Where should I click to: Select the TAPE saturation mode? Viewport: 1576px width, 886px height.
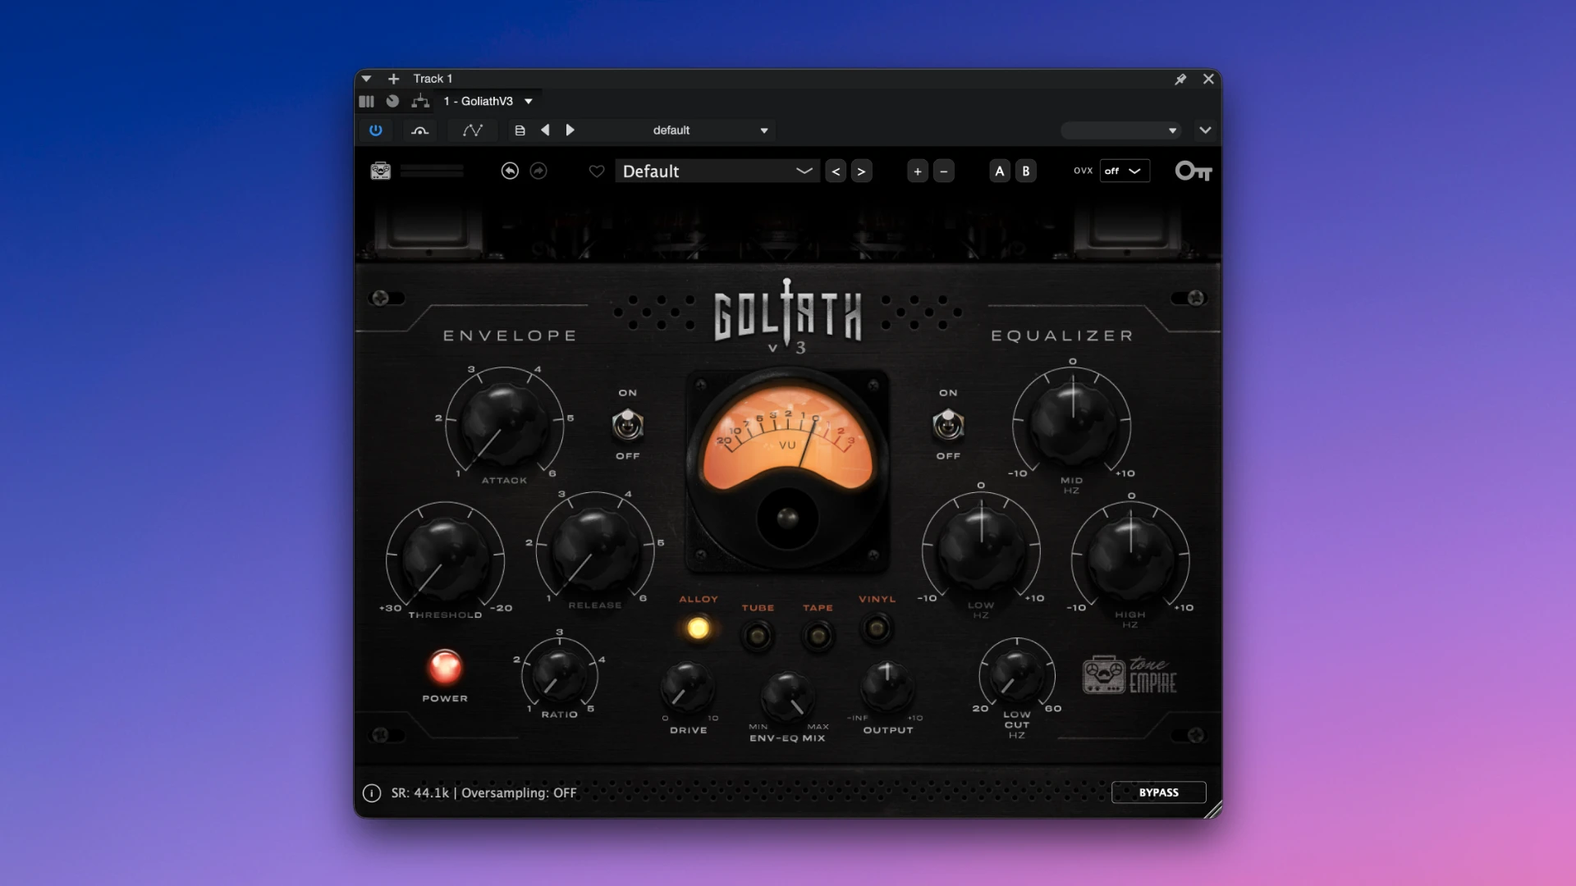[x=818, y=636]
